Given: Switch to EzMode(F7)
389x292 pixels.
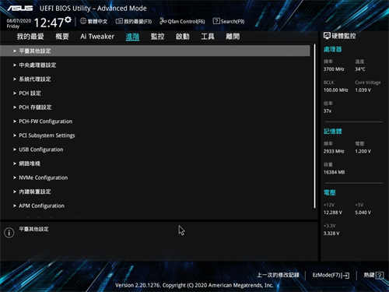Looking at the screenshot, I should click(x=331, y=275).
